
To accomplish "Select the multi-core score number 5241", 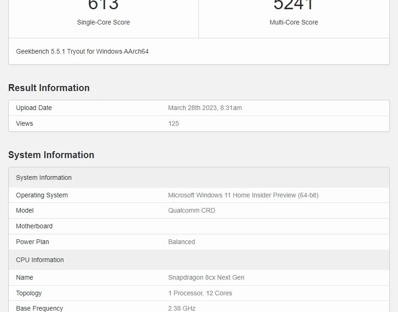I will click(x=294, y=5).
